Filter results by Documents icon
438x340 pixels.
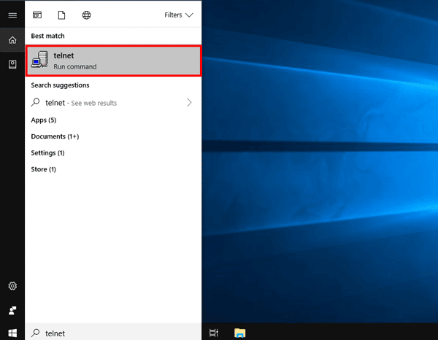click(61, 15)
